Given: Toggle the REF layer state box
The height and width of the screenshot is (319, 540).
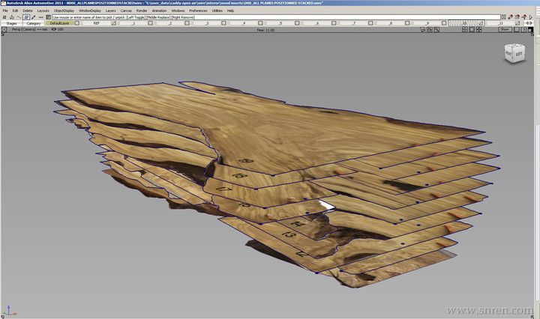Looking at the screenshot, I should [114, 23].
